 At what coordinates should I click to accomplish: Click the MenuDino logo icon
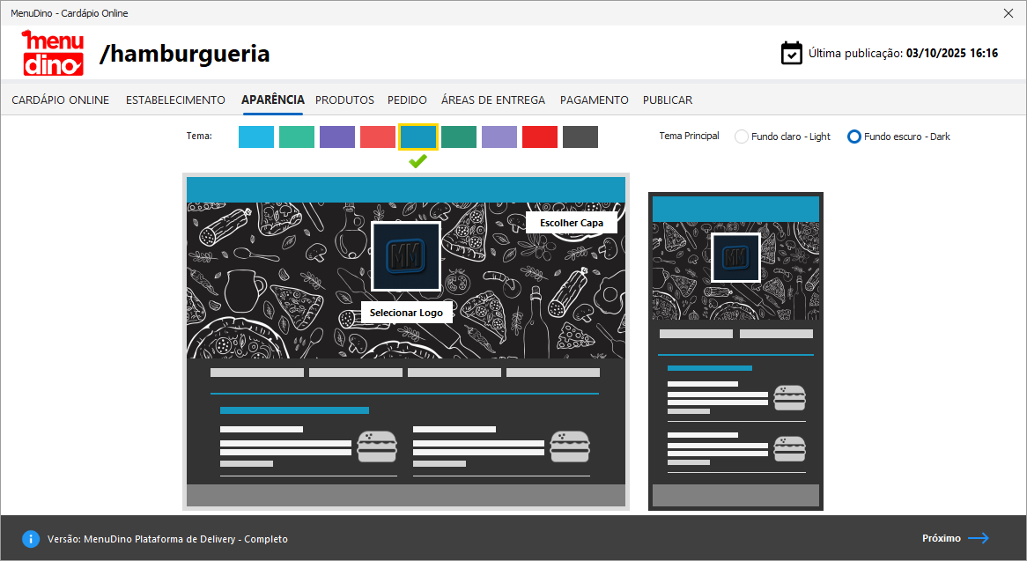53,53
